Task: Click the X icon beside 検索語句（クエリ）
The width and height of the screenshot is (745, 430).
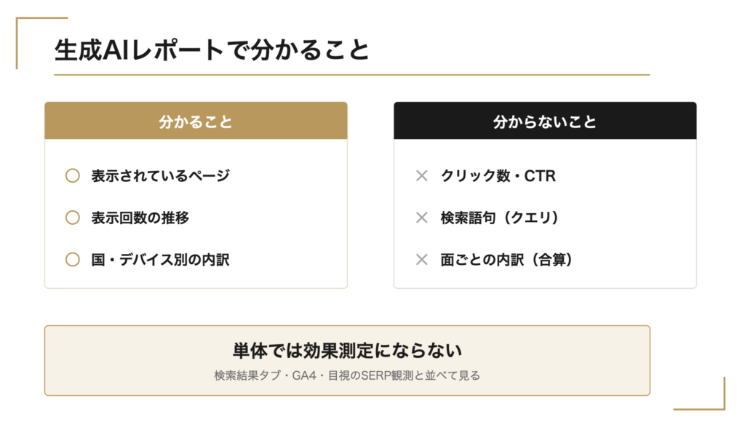Action: [x=421, y=218]
